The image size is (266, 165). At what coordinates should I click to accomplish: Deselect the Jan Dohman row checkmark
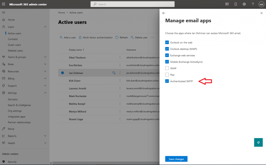tap(63, 73)
